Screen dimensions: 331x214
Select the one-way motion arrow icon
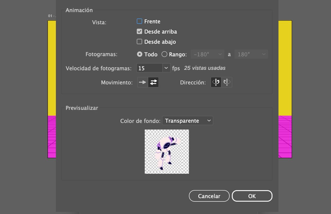(x=142, y=82)
